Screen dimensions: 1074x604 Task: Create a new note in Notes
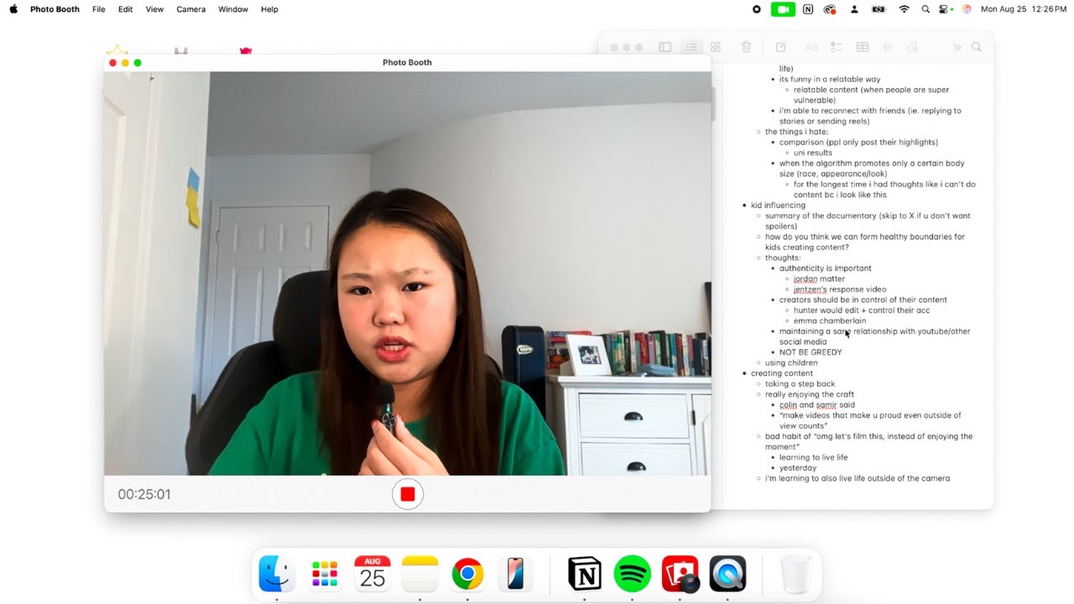point(780,48)
